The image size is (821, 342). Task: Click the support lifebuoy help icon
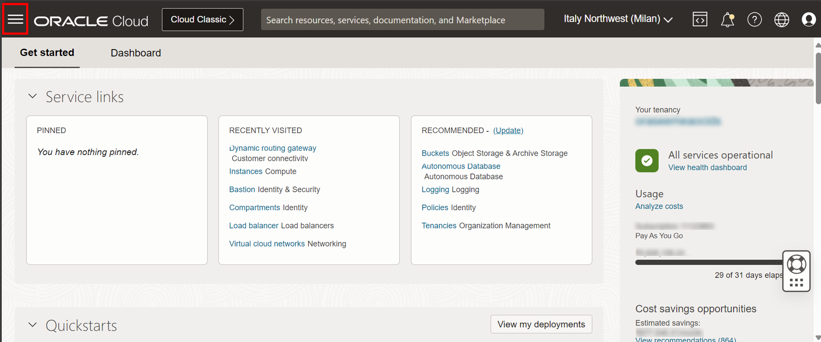pos(796,264)
